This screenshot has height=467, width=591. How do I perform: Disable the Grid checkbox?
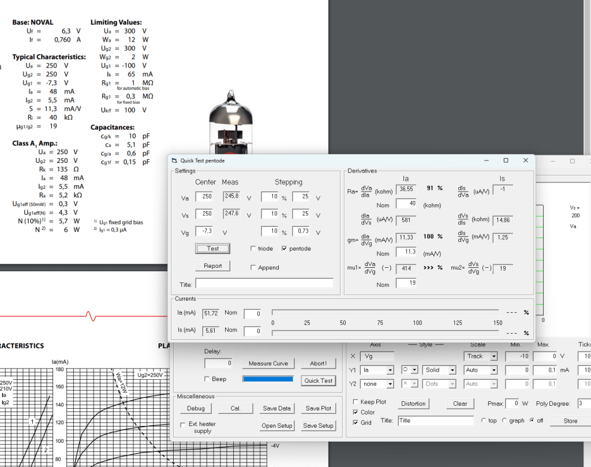pyautogui.click(x=356, y=423)
